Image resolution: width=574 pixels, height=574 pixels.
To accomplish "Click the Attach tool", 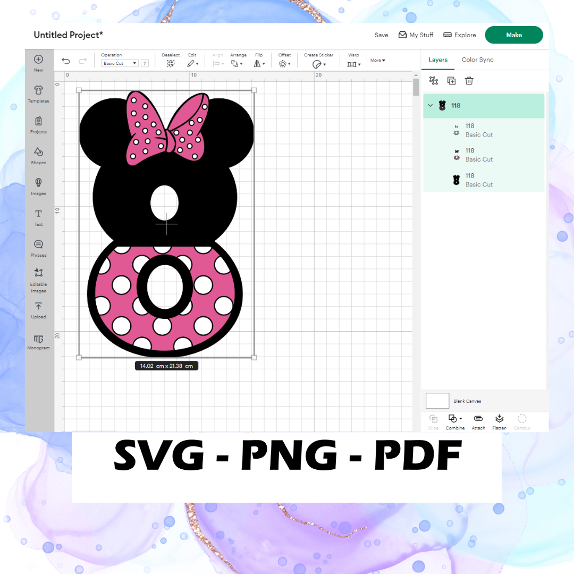I will coord(478,421).
